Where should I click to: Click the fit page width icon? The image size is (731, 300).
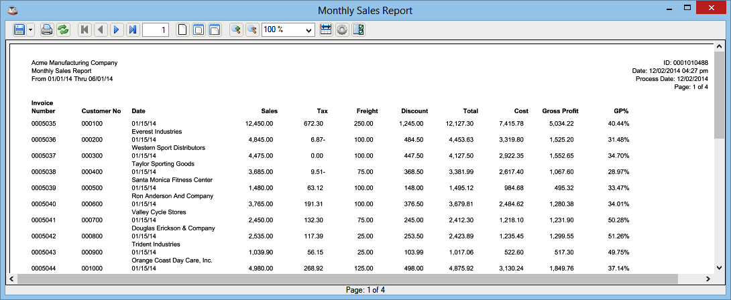point(326,29)
